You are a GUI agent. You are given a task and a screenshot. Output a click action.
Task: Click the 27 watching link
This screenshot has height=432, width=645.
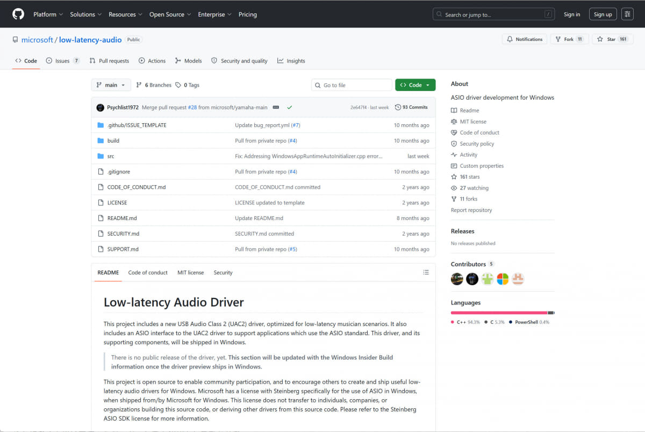point(470,188)
